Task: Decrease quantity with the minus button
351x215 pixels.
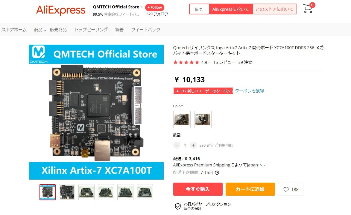Action: 177,145
